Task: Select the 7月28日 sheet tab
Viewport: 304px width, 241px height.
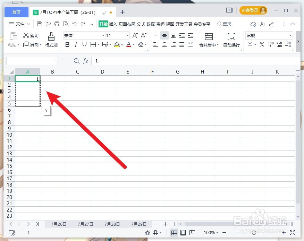Action: click(x=112, y=224)
